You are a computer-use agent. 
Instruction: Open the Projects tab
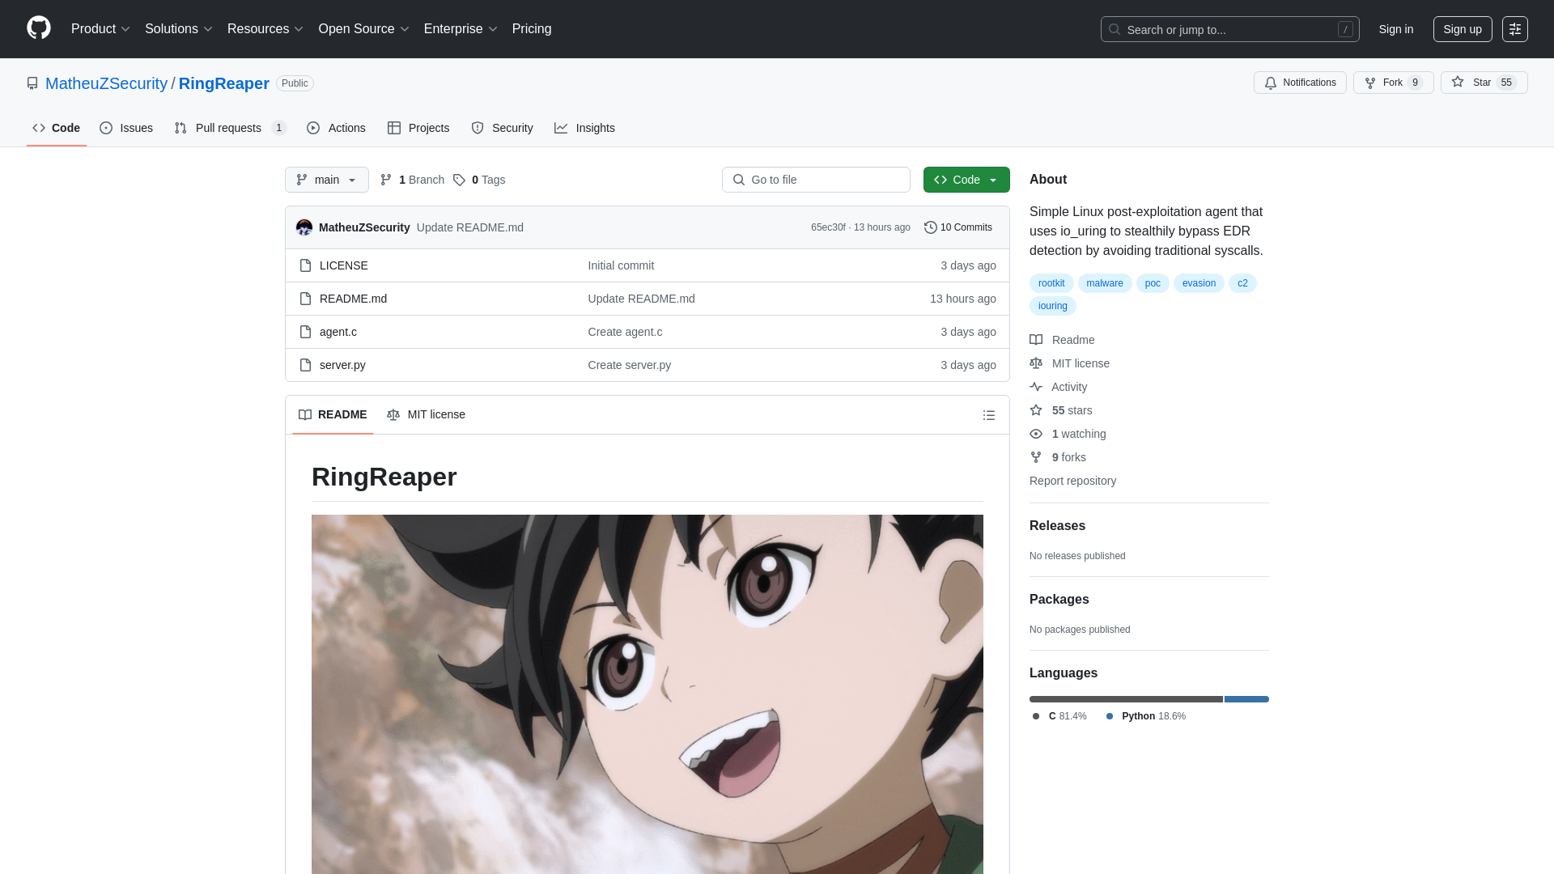click(418, 128)
